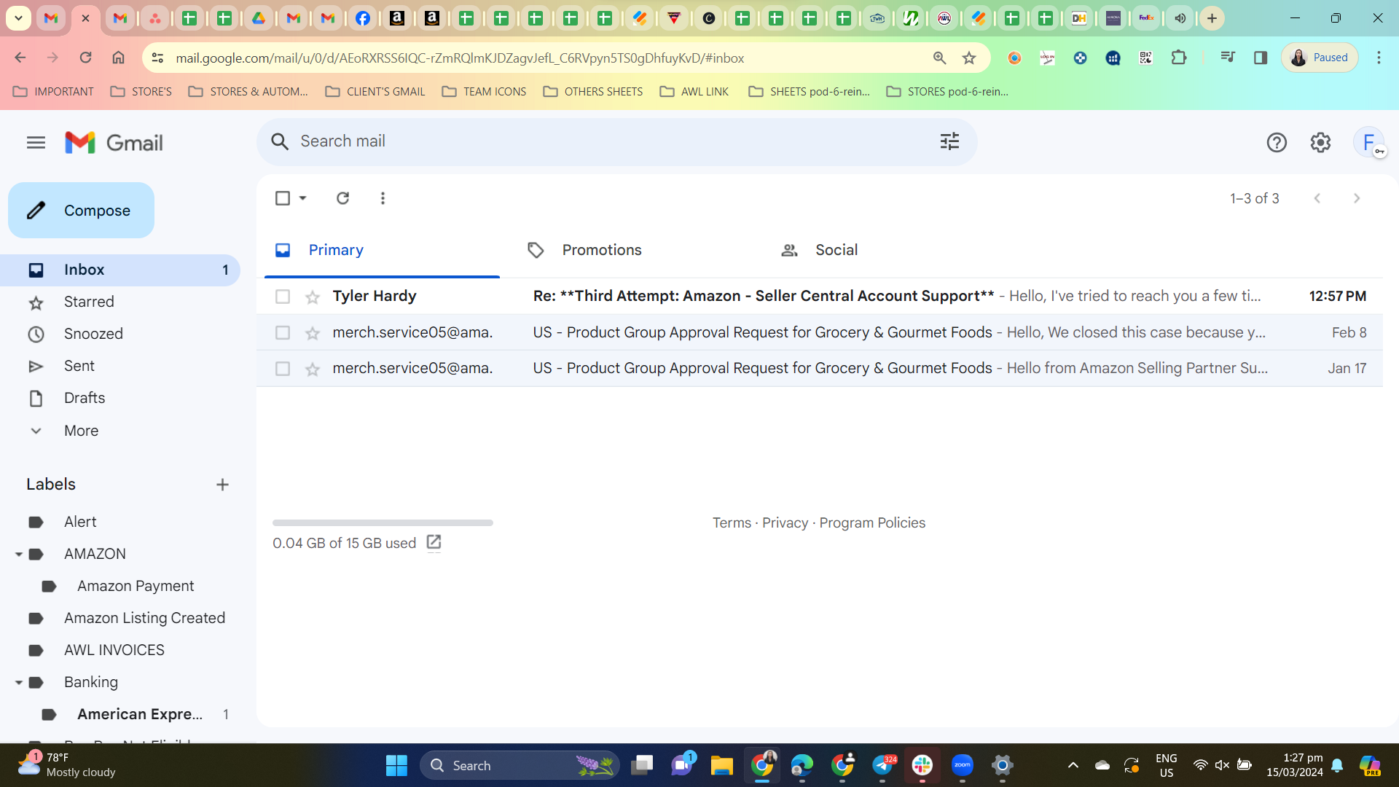Open storage management external link icon
This screenshot has width=1399, height=787.
click(x=434, y=542)
